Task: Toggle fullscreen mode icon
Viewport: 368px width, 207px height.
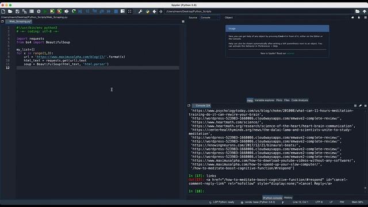Action: pos(129,11)
